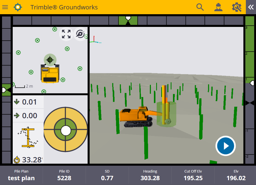Select the machine target crosshair in plan view
This screenshot has width=256, height=185.
pos(50,60)
